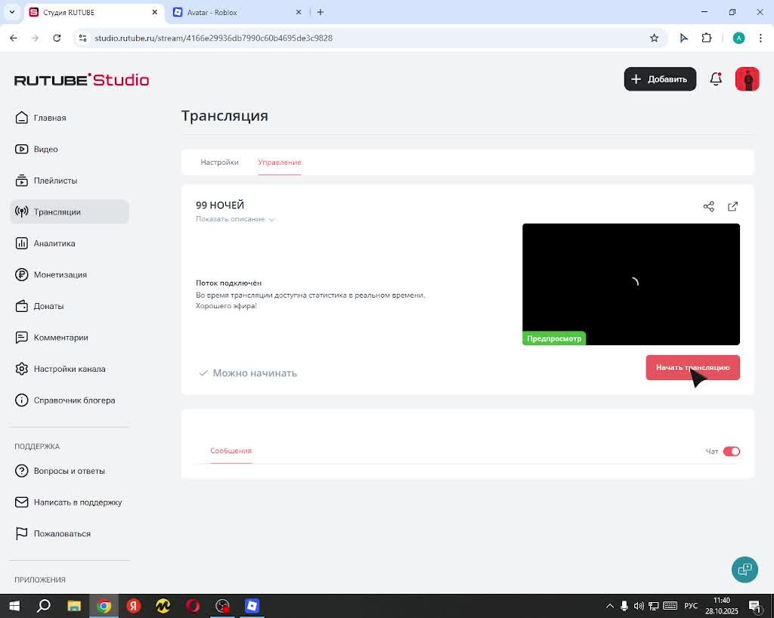Switch to the Настройки tab
Screen dimensions: 774x618
click(220, 162)
